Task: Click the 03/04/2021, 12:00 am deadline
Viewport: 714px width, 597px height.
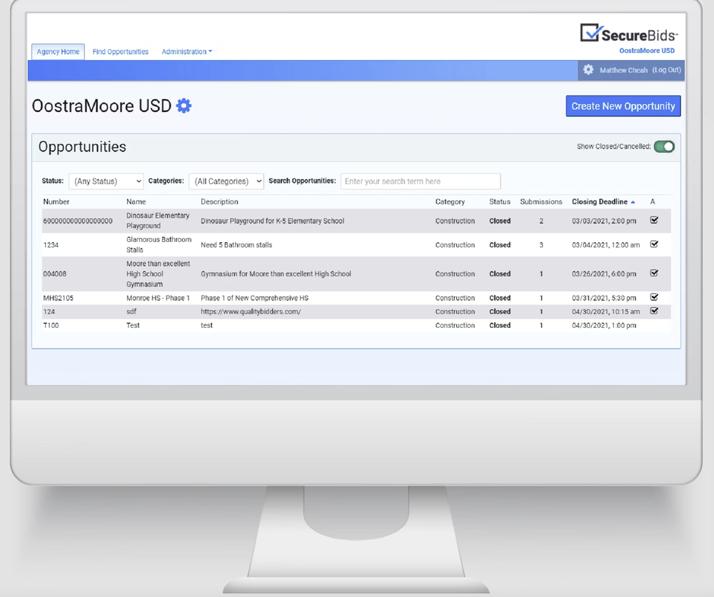Action: (x=606, y=245)
